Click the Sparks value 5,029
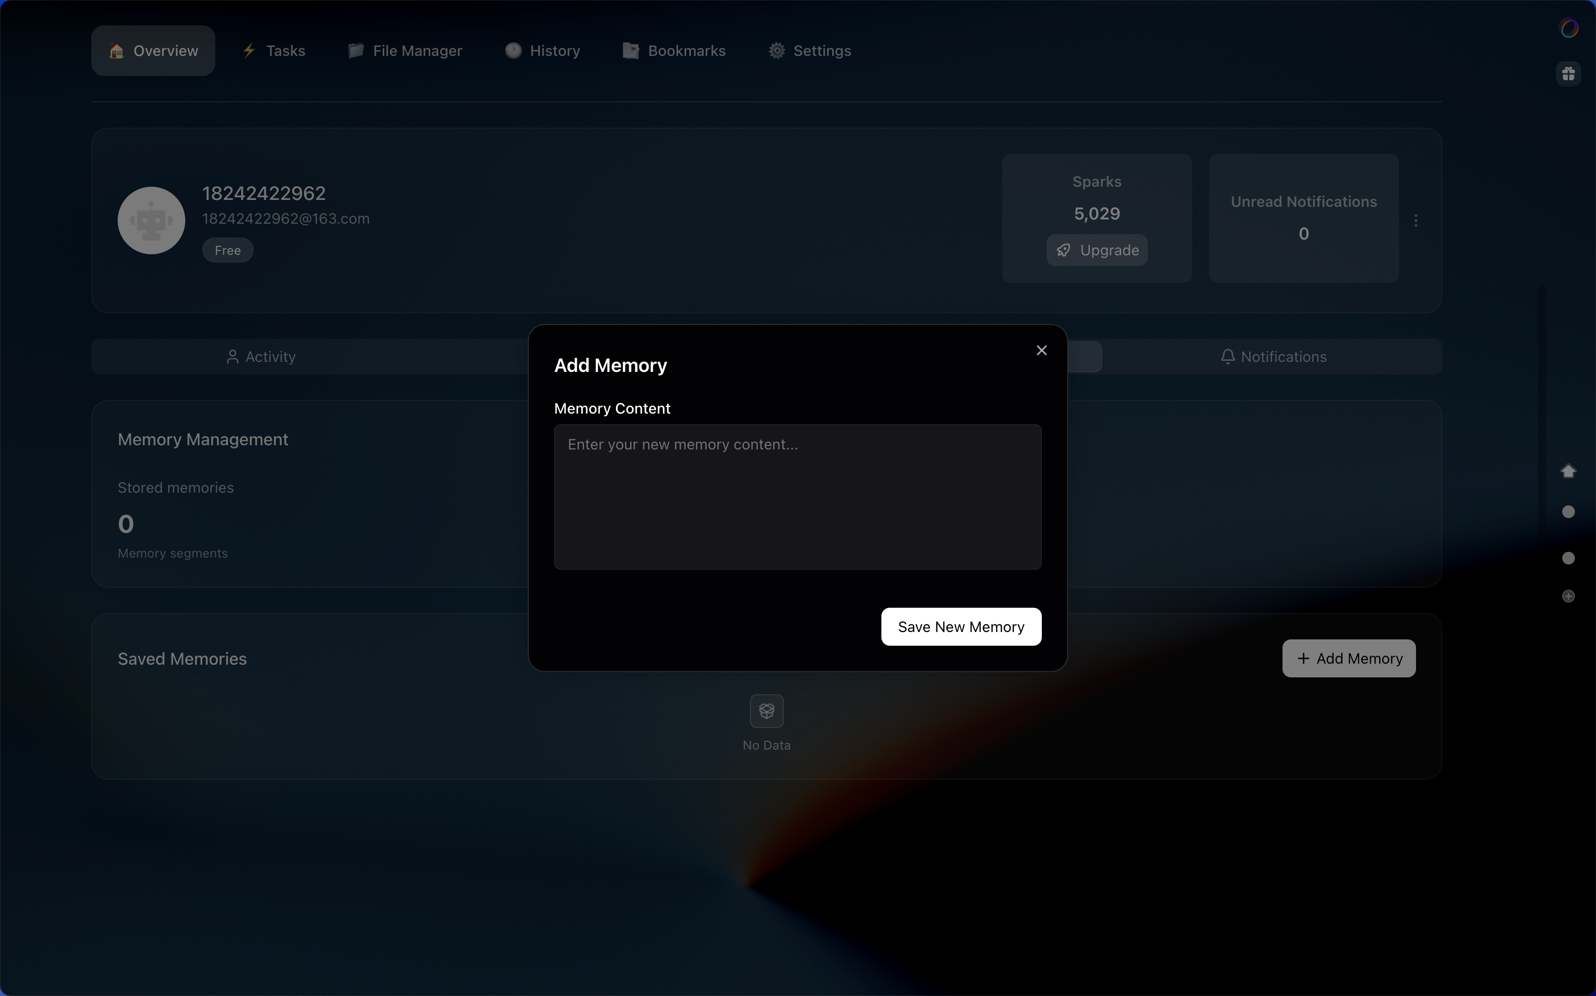The height and width of the screenshot is (996, 1596). 1097,214
